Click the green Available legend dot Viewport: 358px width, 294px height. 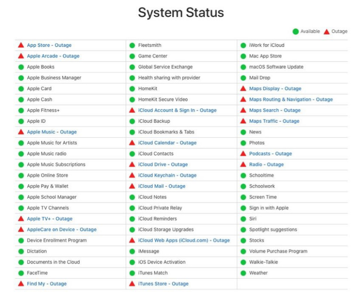coord(296,31)
